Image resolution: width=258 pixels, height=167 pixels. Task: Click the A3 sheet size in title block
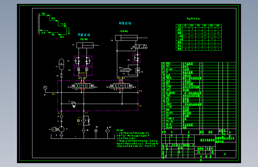tap(225, 154)
